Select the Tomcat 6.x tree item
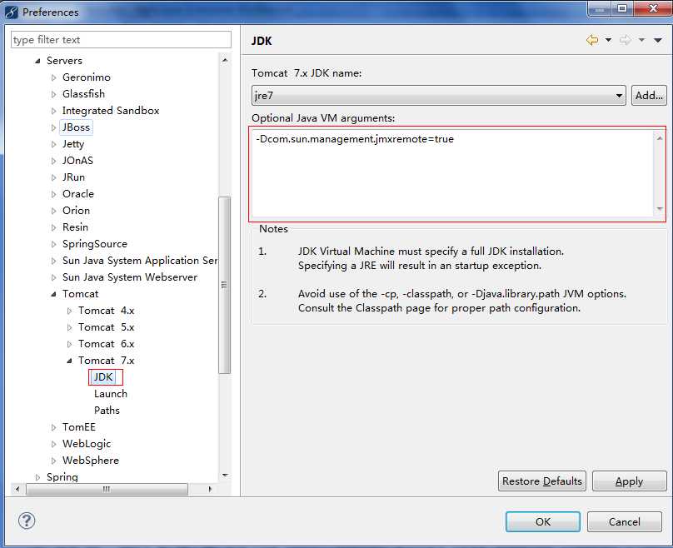 pyautogui.click(x=106, y=344)
